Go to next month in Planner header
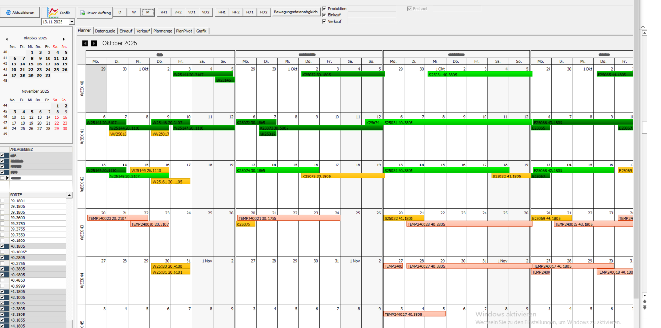 click(94, 43)
